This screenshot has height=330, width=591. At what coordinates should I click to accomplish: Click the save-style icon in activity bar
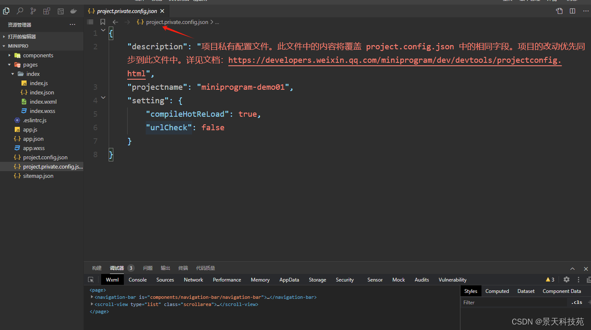(60, 11)
